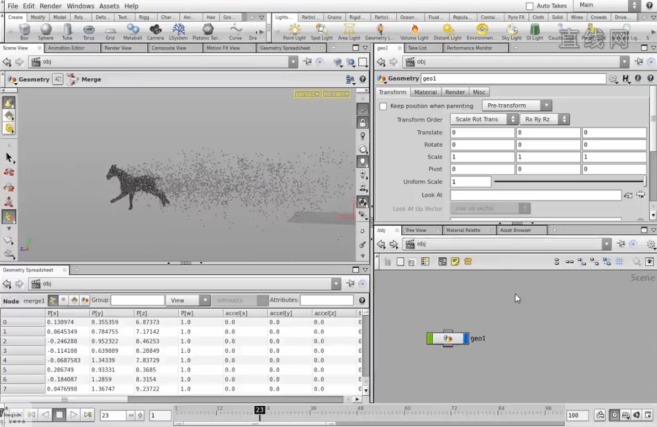Screen dimensions: 657x427
Task: Open the Main take dropdown
Action: [x=607, y=5]
